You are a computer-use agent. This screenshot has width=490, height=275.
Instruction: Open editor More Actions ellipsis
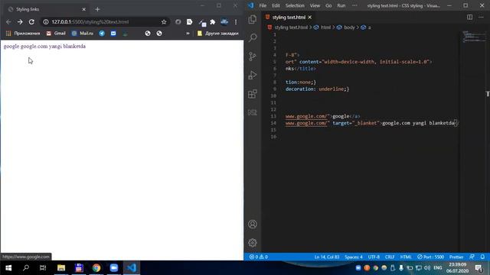[x=481, y=17]
